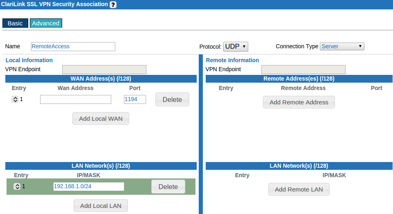The height and width of the screenshot is (214, 393).
Task: Select the Local Information heading
Action: [29, 60]
